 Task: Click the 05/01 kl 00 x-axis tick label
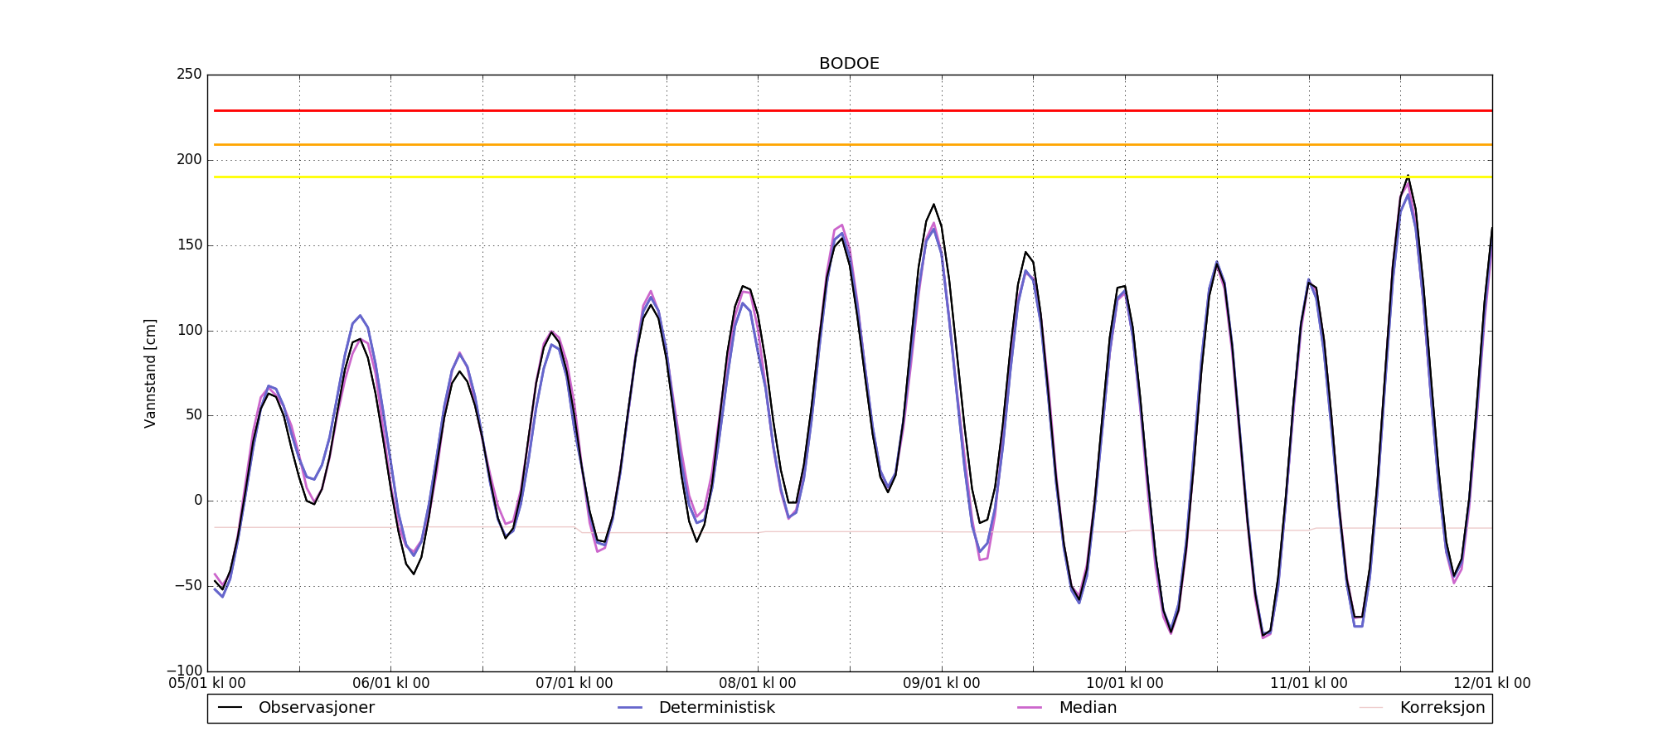207,684
